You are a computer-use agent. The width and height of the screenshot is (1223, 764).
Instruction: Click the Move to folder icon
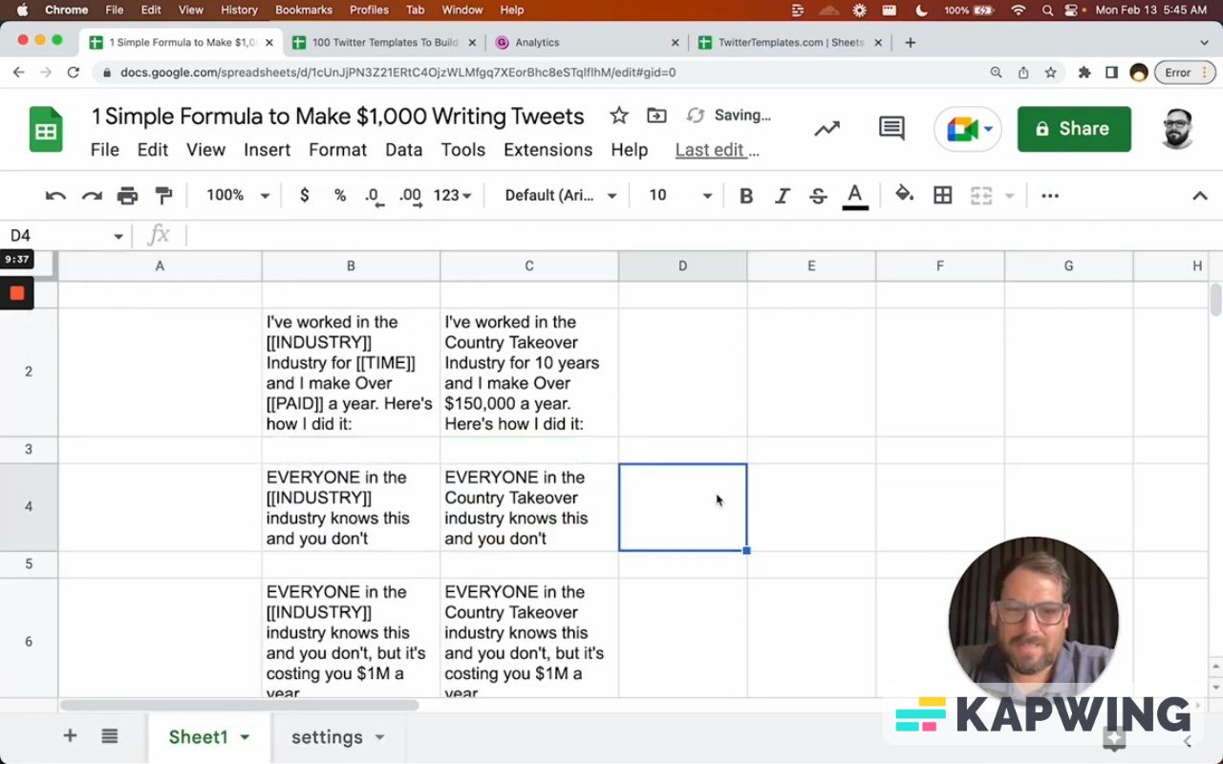[x=656, y=116]
